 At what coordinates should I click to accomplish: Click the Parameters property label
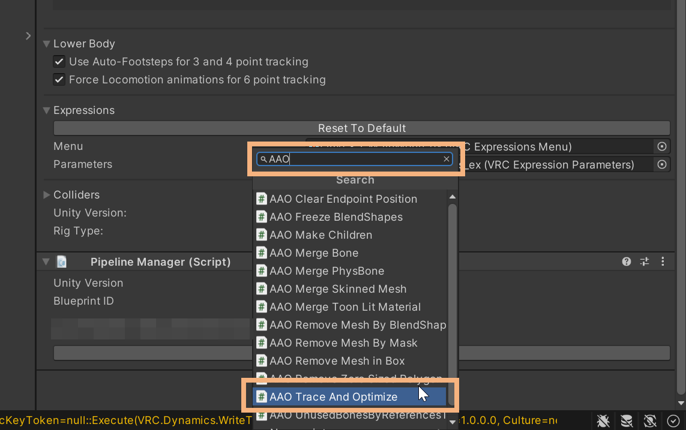pyautogui.click(x=83, y=164)
